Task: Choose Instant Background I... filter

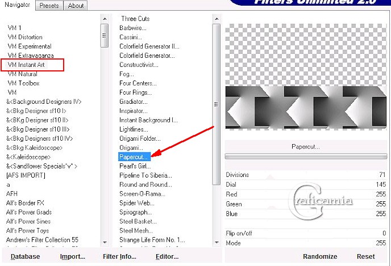Action: [149, 120]
